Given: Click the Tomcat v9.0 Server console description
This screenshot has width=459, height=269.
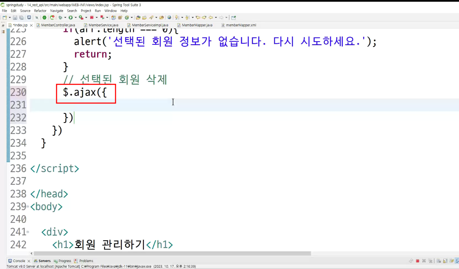Looking at the screenshot, I should [101, 267].
